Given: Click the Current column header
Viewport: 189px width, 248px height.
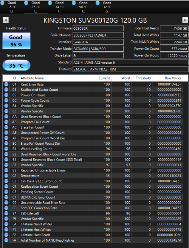Looking at the screenshot, I should (x=101, y=78).
